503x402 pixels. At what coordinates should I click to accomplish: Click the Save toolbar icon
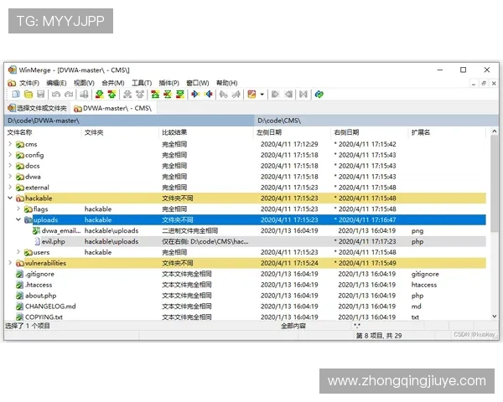coord(41,95)
